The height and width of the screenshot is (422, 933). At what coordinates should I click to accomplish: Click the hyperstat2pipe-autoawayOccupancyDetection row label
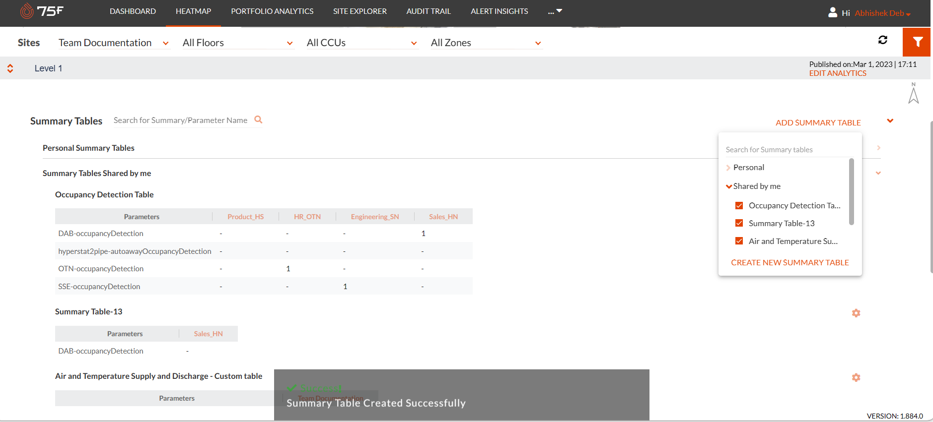pos(135,251)
